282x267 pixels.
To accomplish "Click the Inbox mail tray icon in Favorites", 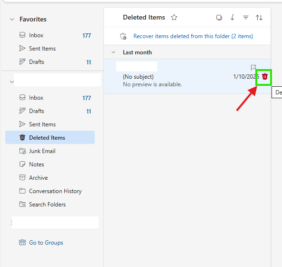I will (x=22, y=35).
